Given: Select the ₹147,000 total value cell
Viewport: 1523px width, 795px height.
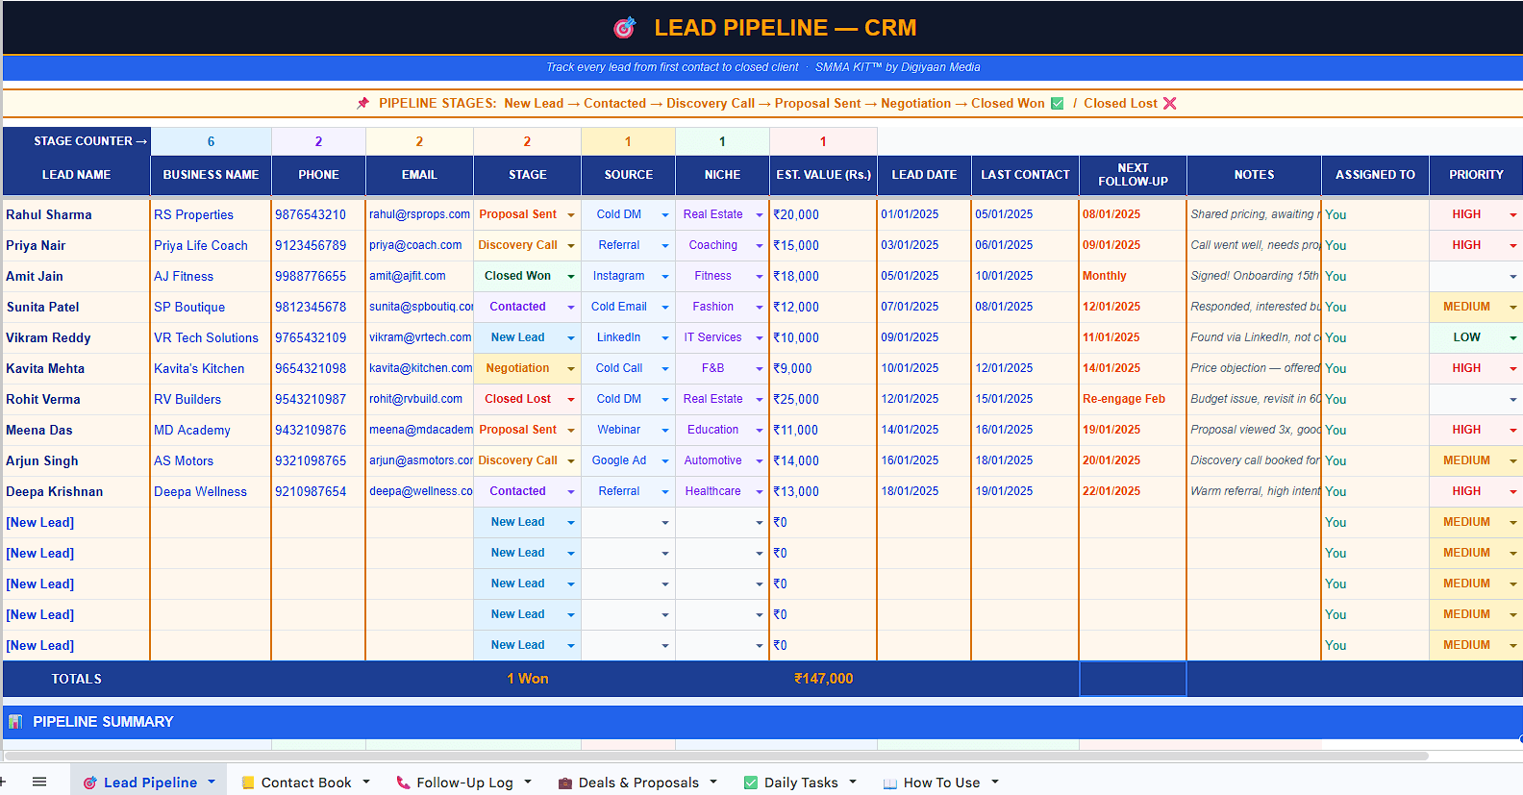Looking at the screenshot, I should (823, 679).
